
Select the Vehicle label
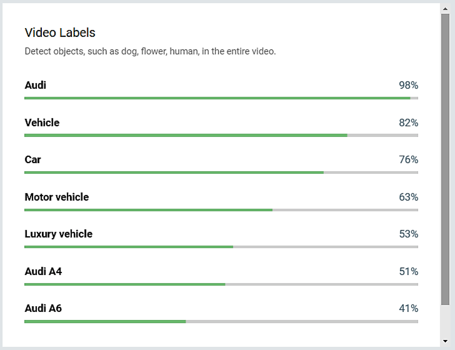[42, 123]
